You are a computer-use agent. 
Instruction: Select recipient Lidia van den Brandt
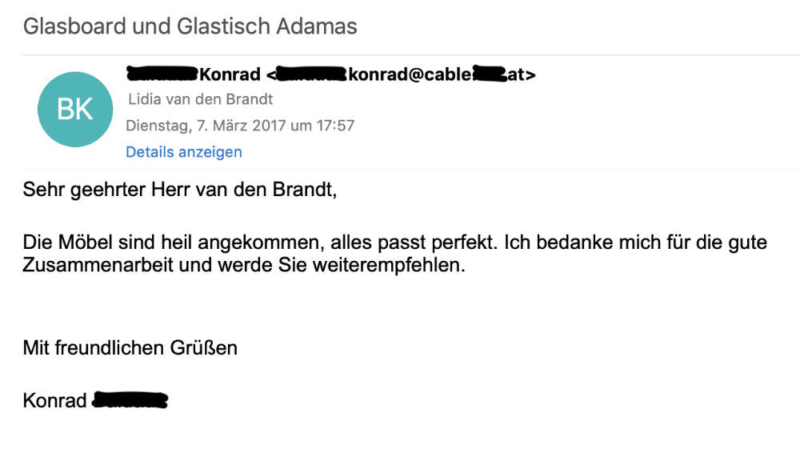click(200, 99)
